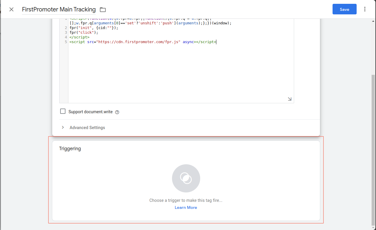The width and height of the screenshot is (376, 230).
Task: Click the fpr("init", {cid:""}); code line
Action: (x=94, y=28)
